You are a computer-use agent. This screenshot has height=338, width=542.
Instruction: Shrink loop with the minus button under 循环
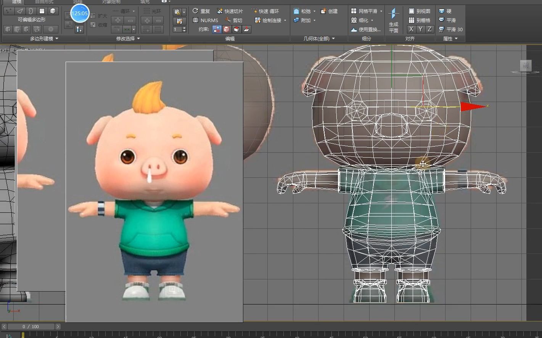point(130,20)
